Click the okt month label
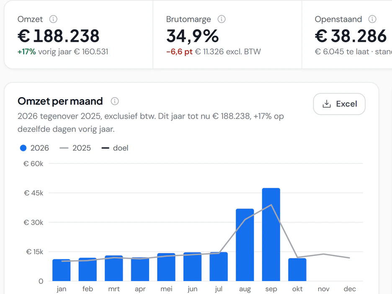The width and height of the screenshot is (392, 294). (x=297, y=289)
